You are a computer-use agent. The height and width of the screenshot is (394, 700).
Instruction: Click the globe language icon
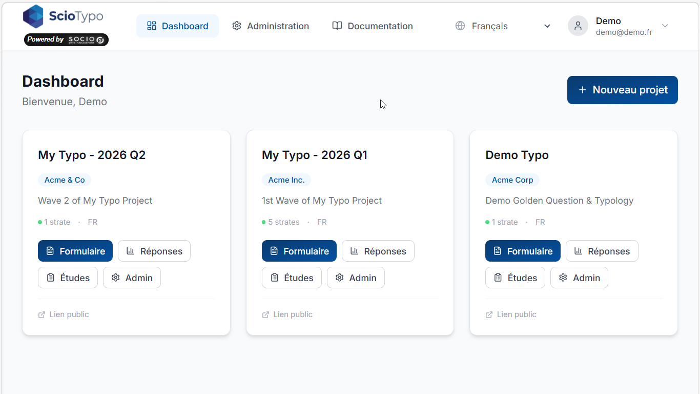(460, 26)
